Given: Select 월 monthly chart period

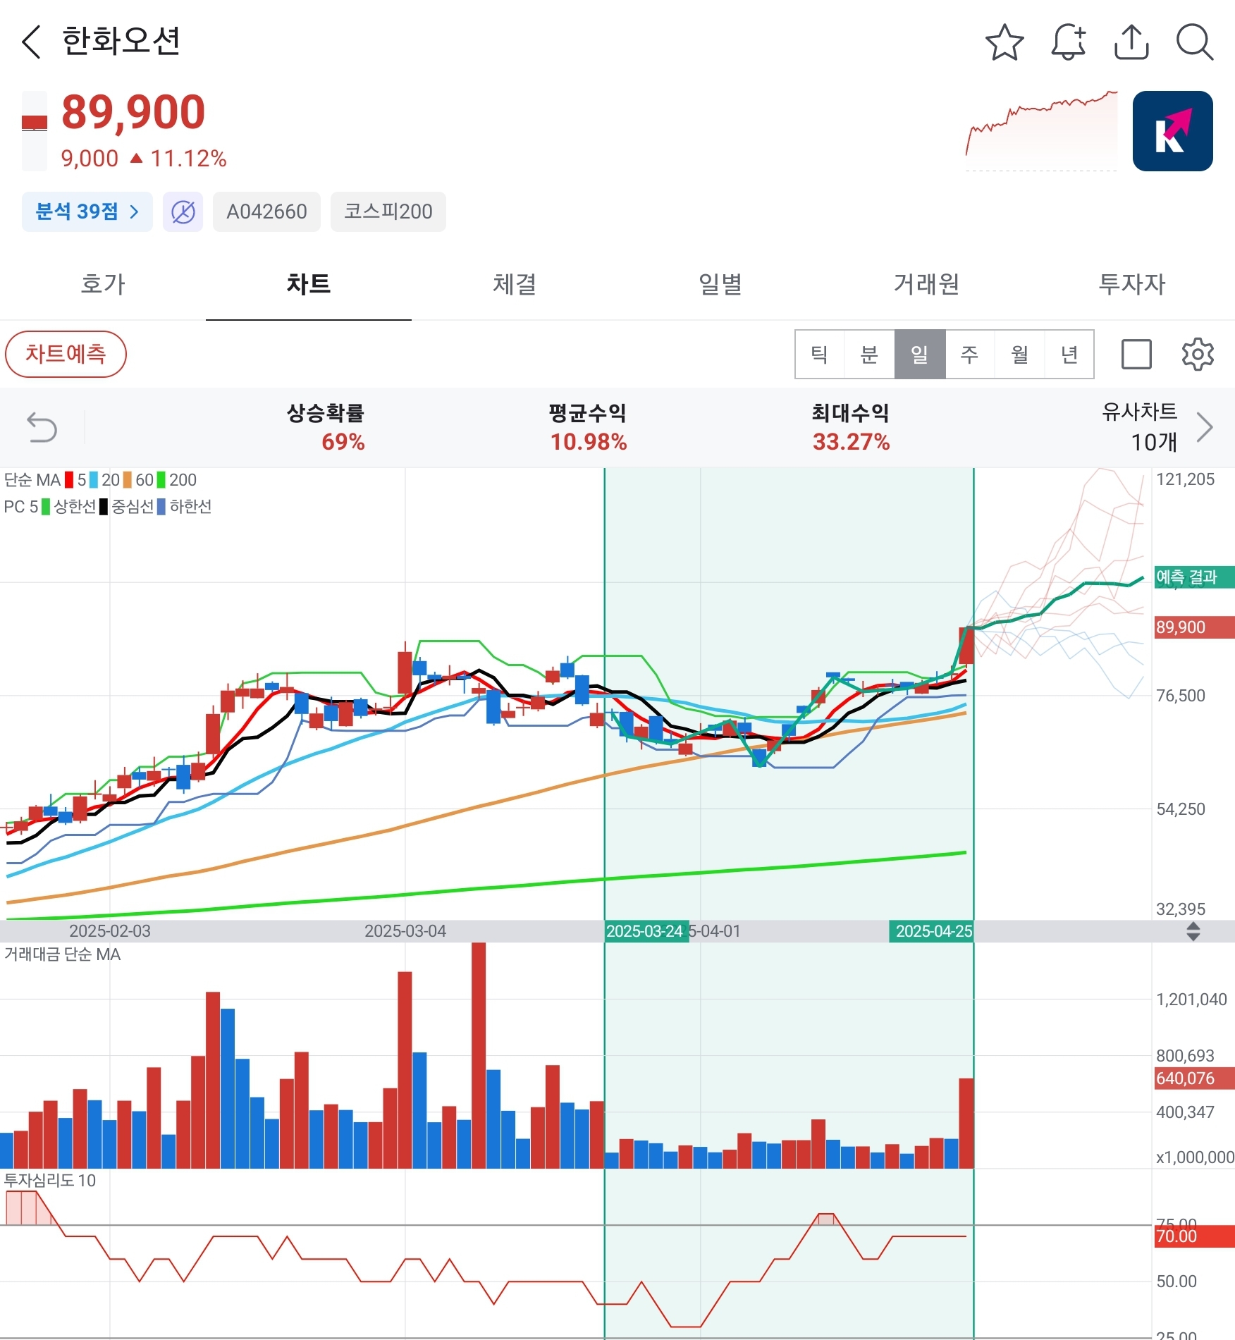Looking at the screenshot, I should pos(1020,354).
